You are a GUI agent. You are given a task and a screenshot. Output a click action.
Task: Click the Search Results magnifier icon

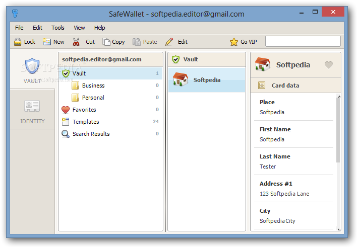66,134
